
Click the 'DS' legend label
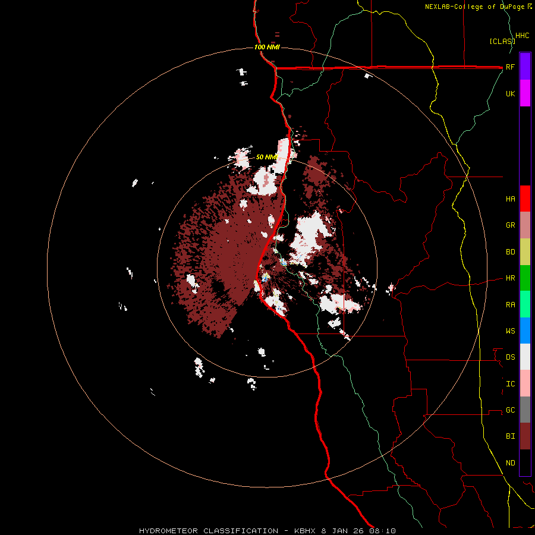(511, 357)
